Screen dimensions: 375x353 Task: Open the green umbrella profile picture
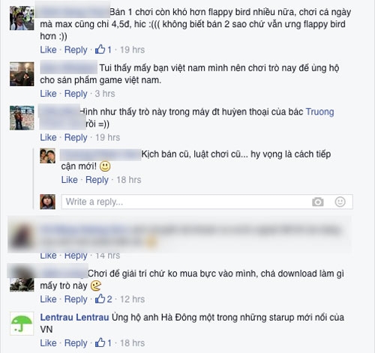[x=22, y=324]
